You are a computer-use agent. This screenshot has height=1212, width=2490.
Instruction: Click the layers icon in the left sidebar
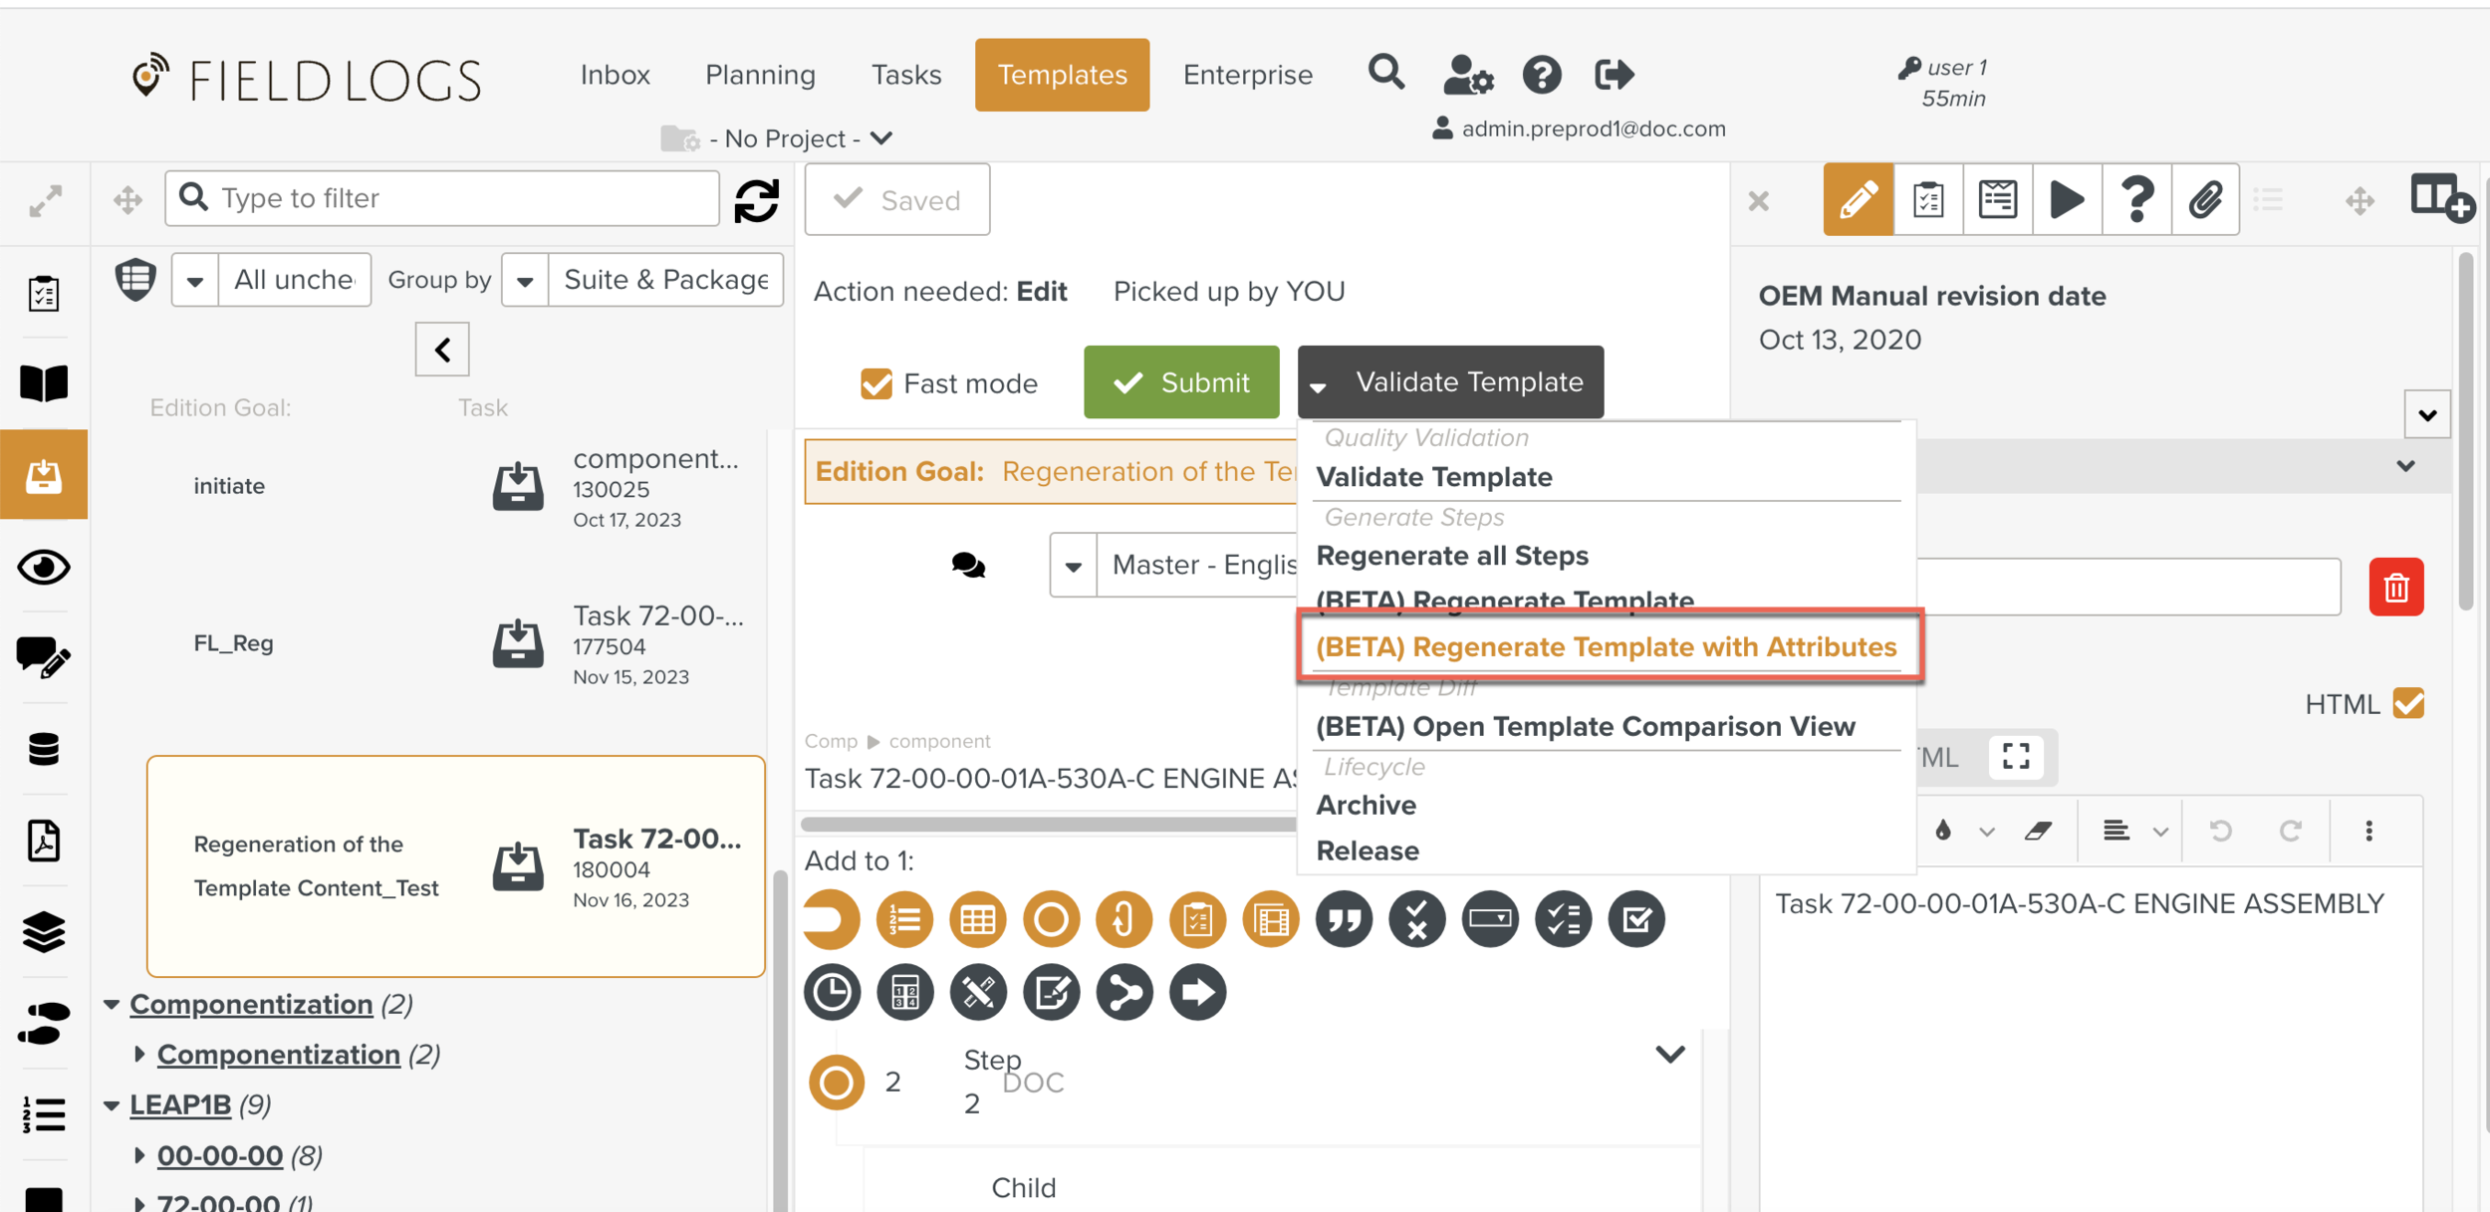[x=44, y=932]
